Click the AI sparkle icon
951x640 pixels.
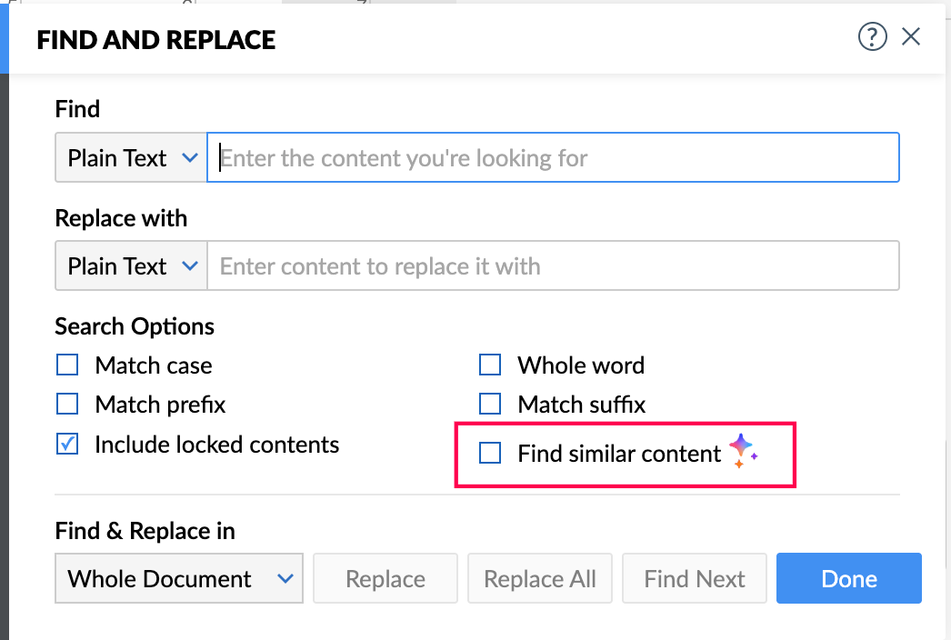(x=743, y=451)
